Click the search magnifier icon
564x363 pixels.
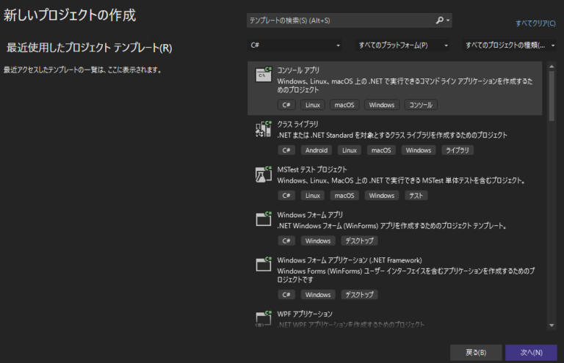440,21
